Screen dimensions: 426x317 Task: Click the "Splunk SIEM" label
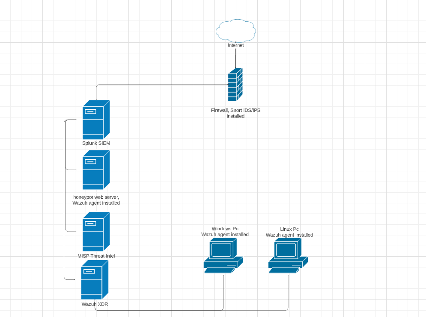(x=96, y=143)
